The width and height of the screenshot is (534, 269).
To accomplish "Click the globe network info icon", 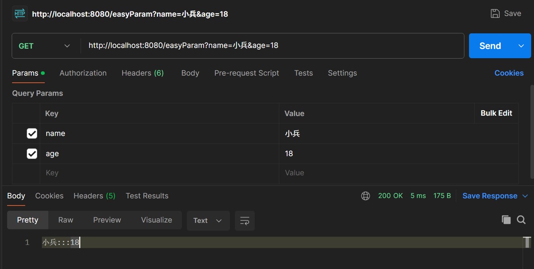I will 365,196.
